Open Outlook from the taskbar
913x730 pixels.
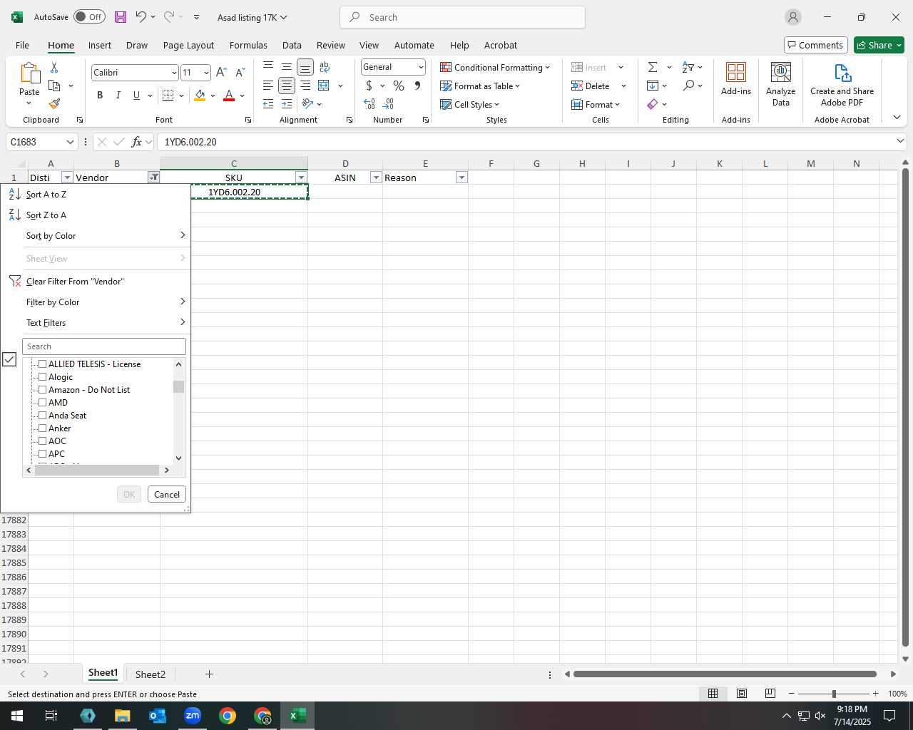pos(158,716)
